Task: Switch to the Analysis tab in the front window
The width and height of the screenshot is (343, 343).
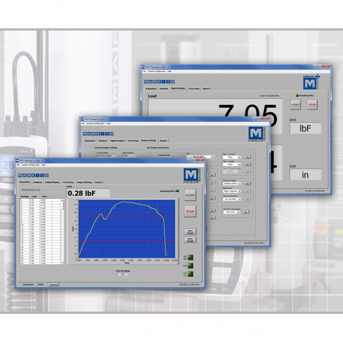Action: pos(38,182)
